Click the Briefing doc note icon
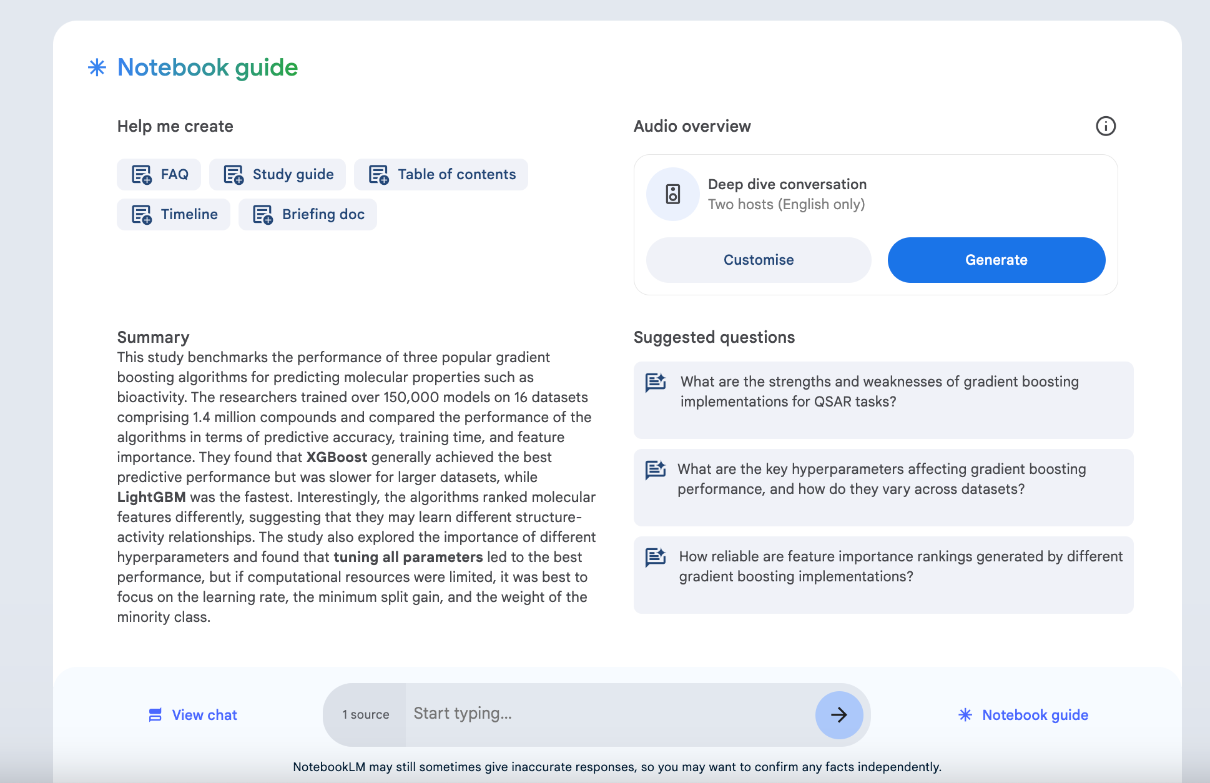Image resolution: width=1210 pixels, height=783 pixels. click(x=263, y=214)
